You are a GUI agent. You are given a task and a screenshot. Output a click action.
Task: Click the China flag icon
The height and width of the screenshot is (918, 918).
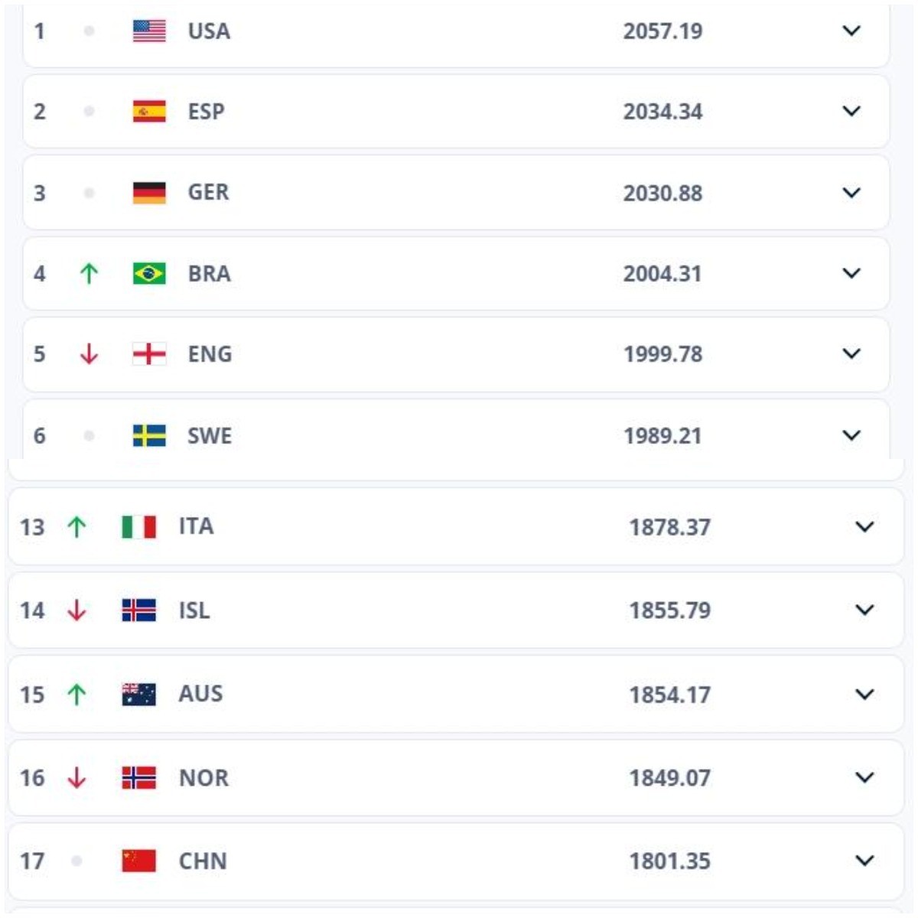coord(138,861)
